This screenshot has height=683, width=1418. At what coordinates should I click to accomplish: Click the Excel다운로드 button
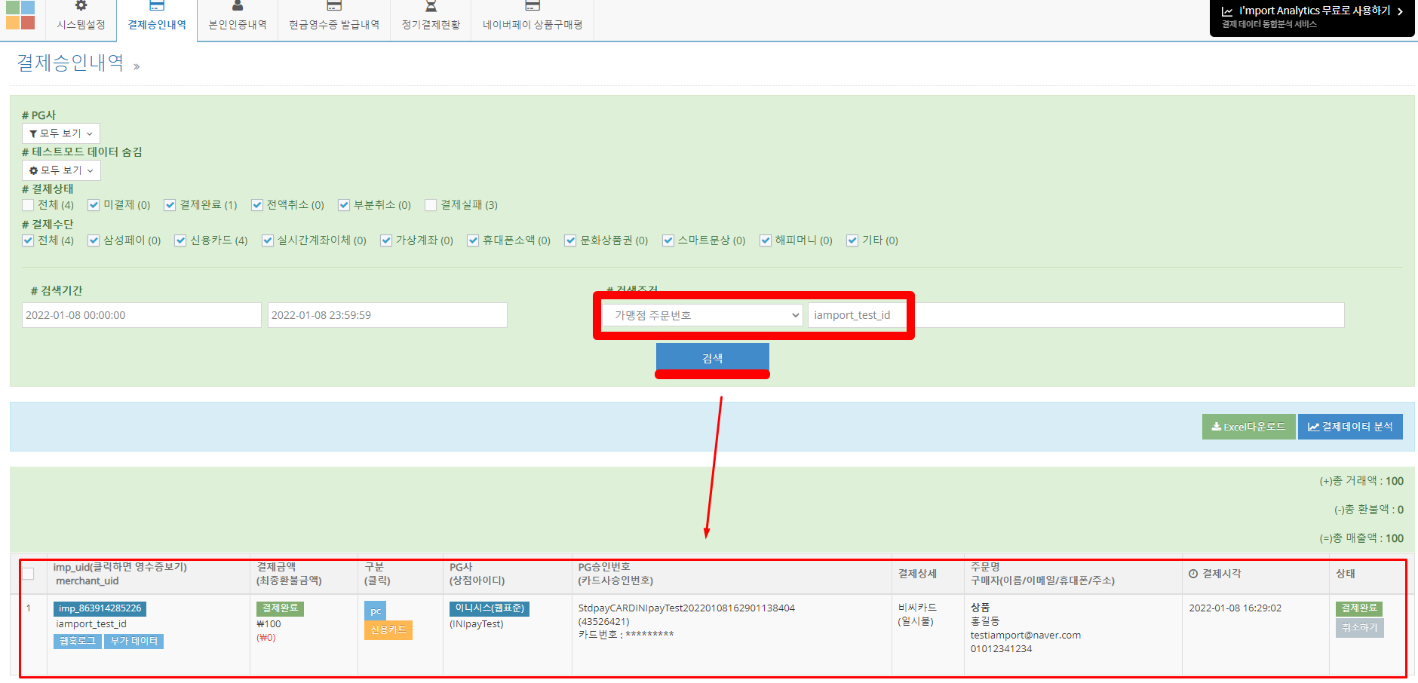[1248, 427]
